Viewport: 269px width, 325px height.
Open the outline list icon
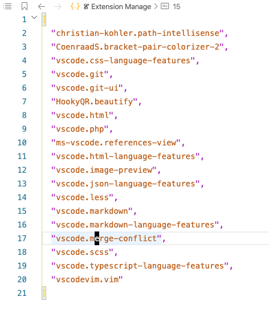coord(7,6)
